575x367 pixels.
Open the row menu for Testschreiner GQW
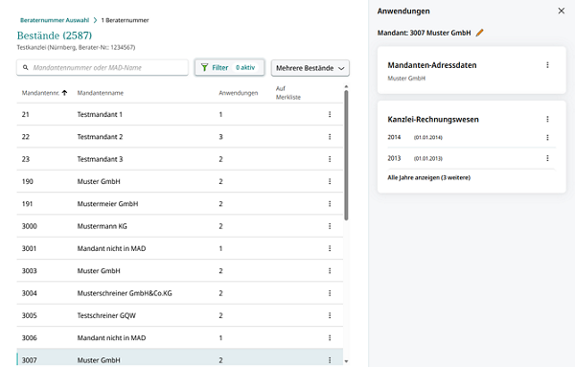coord(330,315)
